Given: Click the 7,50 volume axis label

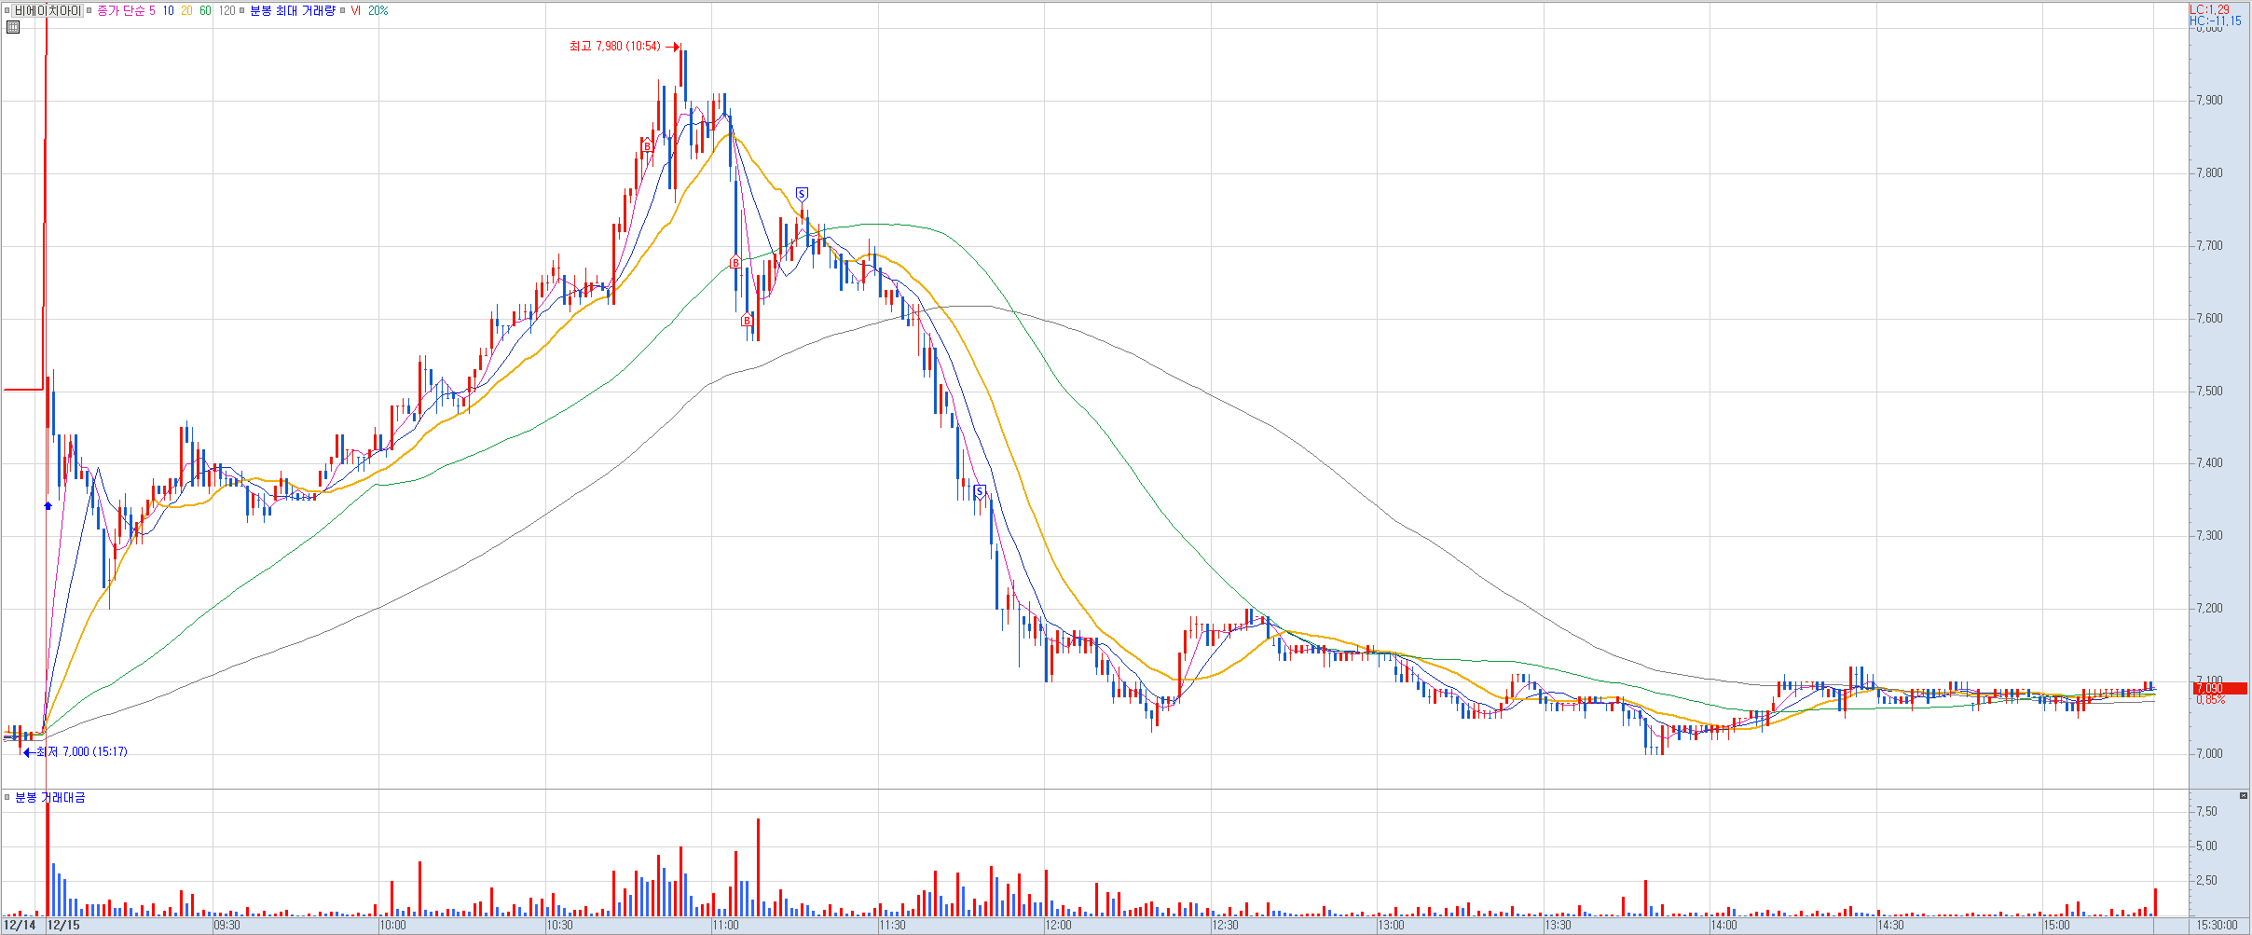Looking at the screenshot, I should click(x=2206, y=811).
